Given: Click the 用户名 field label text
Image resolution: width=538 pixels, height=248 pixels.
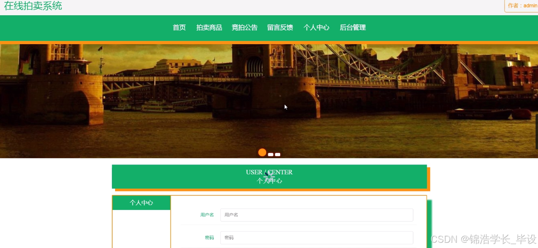Looking at the screenshot, I should coord(208,215).
